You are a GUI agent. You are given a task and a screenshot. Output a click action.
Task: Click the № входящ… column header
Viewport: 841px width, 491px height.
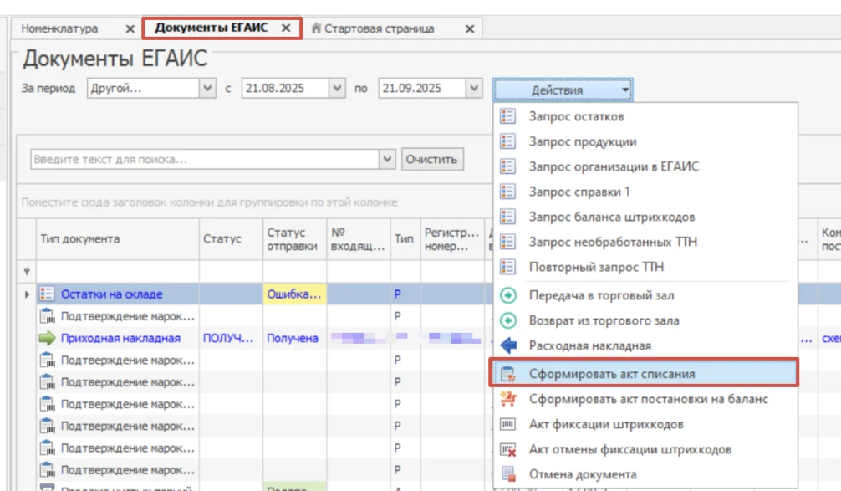pos(359,238)
